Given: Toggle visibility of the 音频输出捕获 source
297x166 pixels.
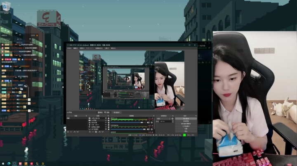Looking at the screenshot, I should 106,127.
